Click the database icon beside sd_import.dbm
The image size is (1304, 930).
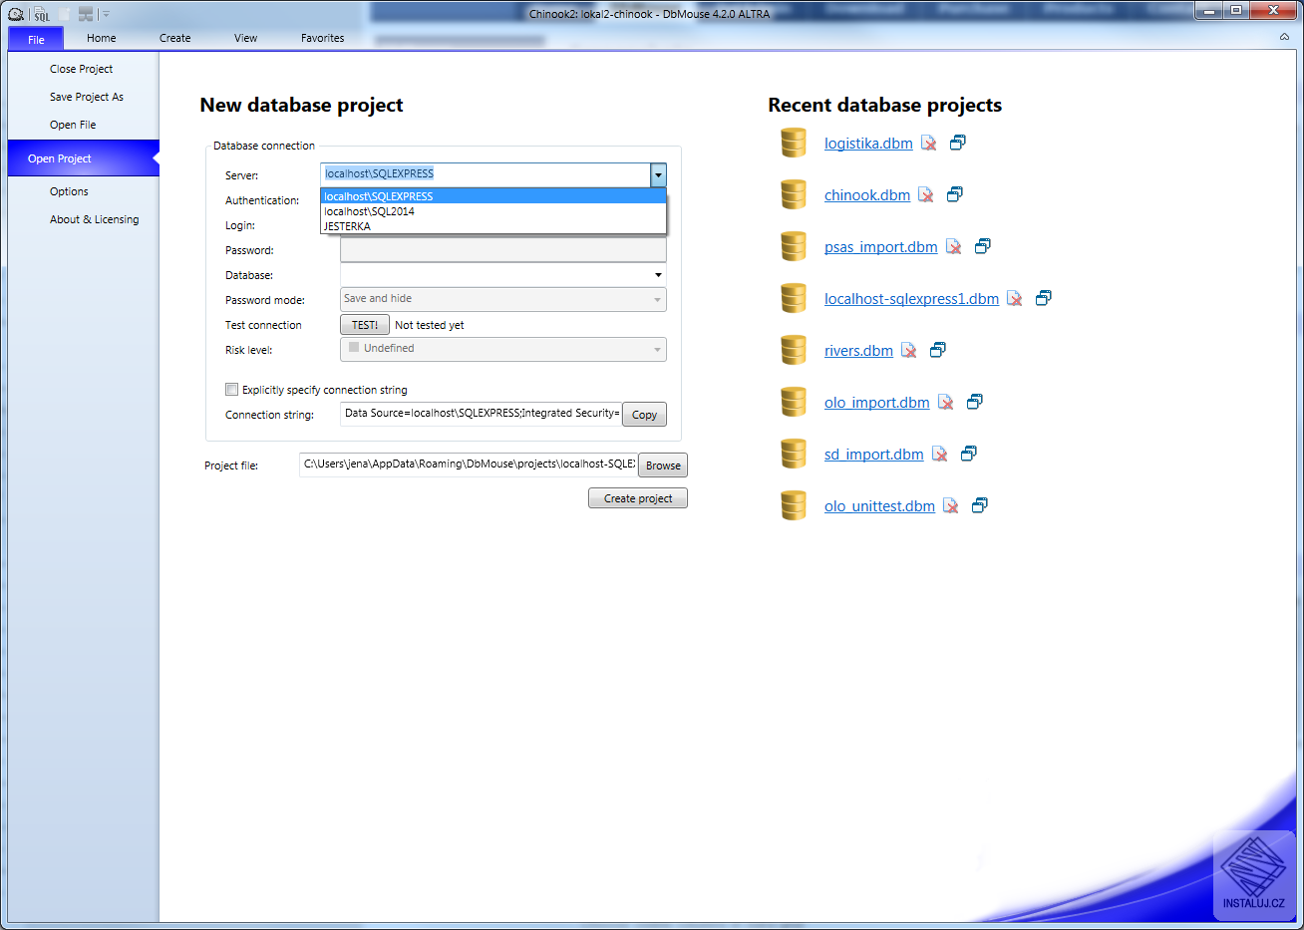click(x=794, y=454)
